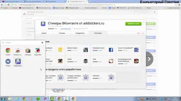181x101 pixels.
Task: Open the green Camtasia taskbar icon
Action: click(x=52, y=99)
